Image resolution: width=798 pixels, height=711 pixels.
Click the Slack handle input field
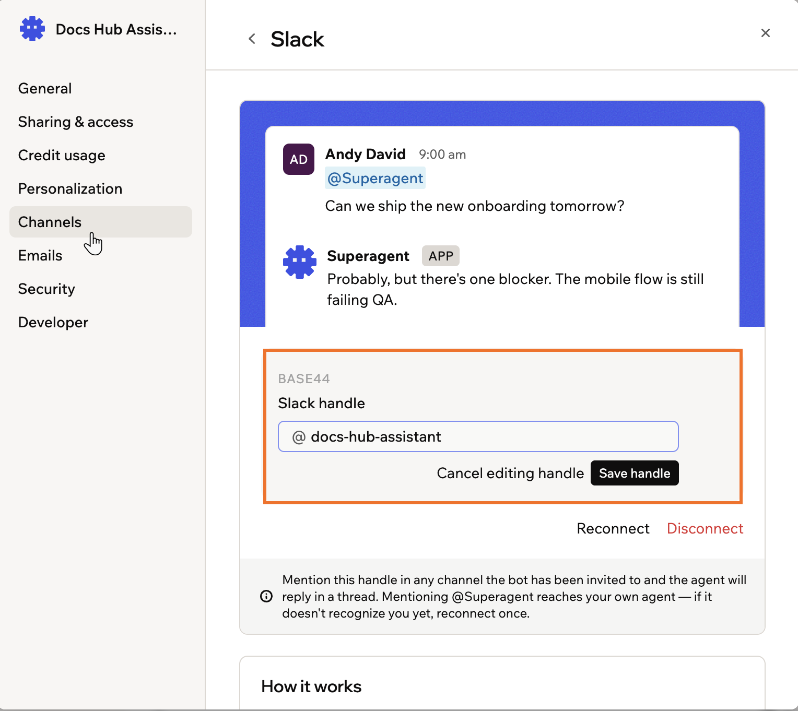click(478, 436)
